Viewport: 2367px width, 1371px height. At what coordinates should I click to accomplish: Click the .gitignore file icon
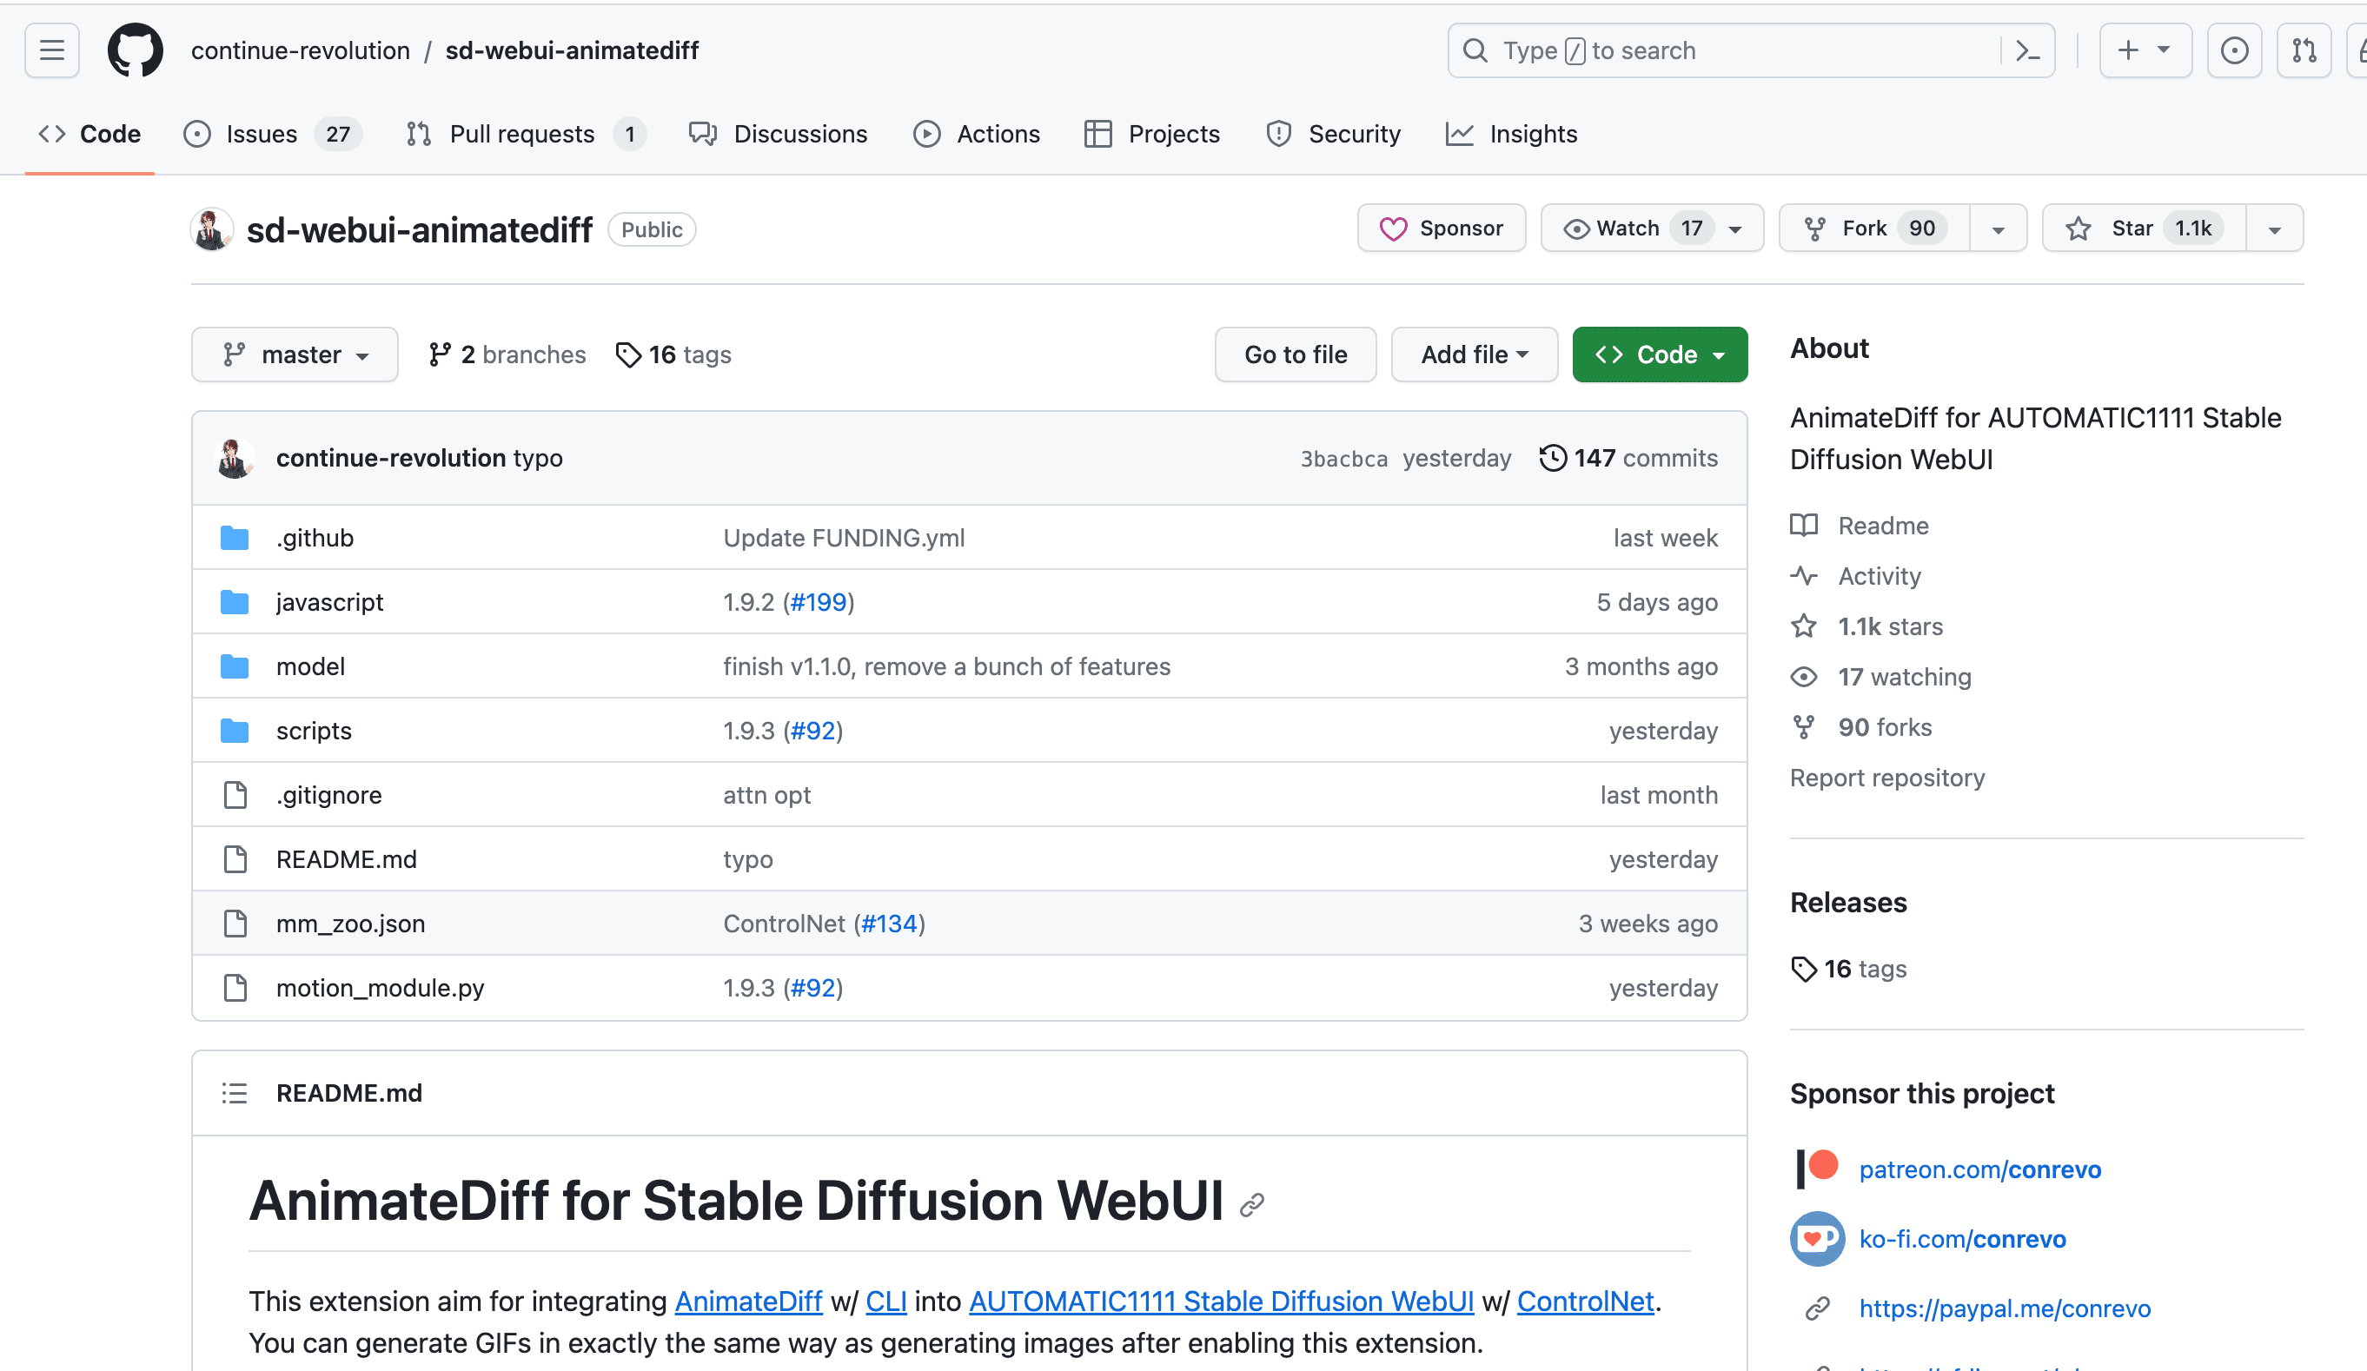pos(235,795)
